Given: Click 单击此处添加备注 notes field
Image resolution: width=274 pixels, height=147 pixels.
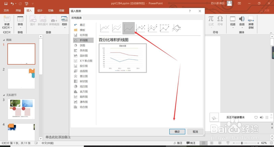Looking at the screenshot, I should pos(58,137).
